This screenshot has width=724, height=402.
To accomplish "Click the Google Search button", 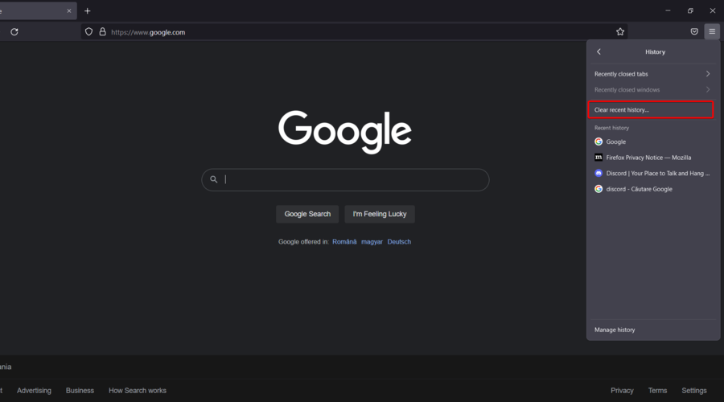I will coord(307,214).
